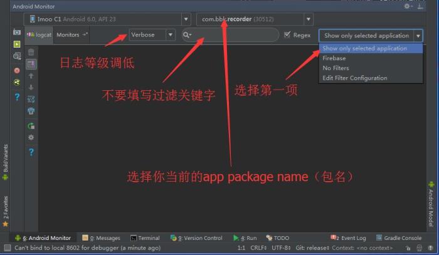The width and height of the screenshot is (439, 255).
Task: Select Show only selected application option
Action: click(x=371, y=48)
